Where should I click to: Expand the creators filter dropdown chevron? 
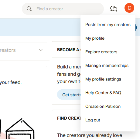pos(41,50)
